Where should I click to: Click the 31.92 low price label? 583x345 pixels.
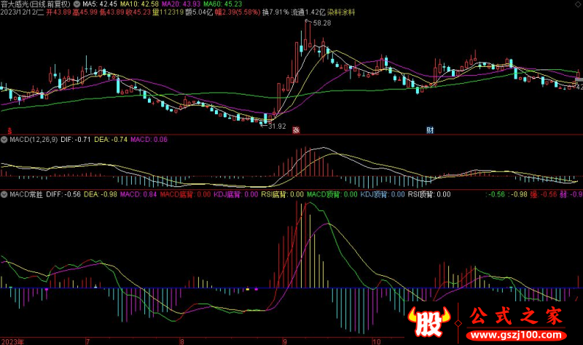pyautogui.click(x=278, y=126)
